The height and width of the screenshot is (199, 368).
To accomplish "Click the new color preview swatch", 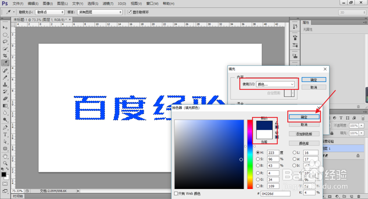I will pyautogui.click(x=265, y=125).
